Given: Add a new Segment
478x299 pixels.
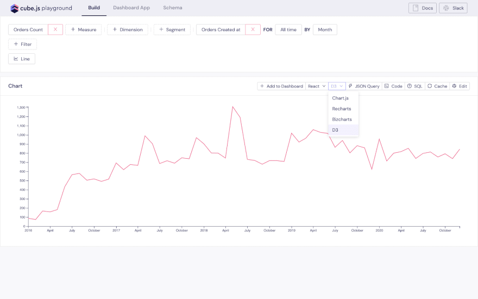Looking at the screenshot, I should click(172, 29).
